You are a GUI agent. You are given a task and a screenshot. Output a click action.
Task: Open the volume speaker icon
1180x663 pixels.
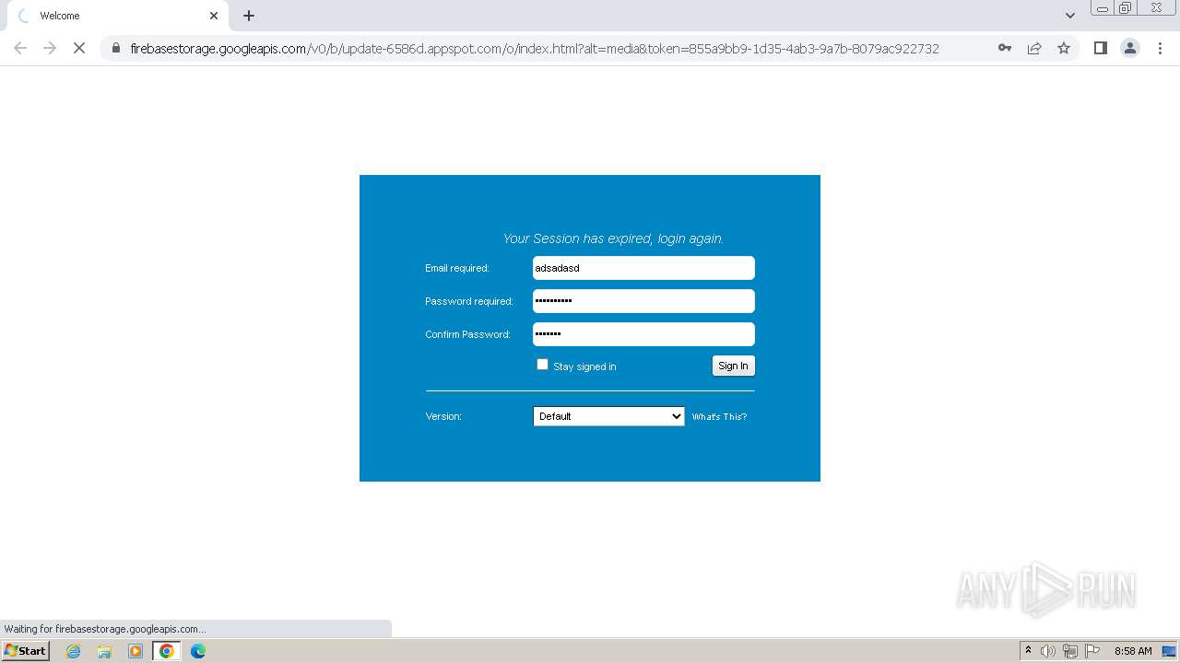(x=1048, y=651)
